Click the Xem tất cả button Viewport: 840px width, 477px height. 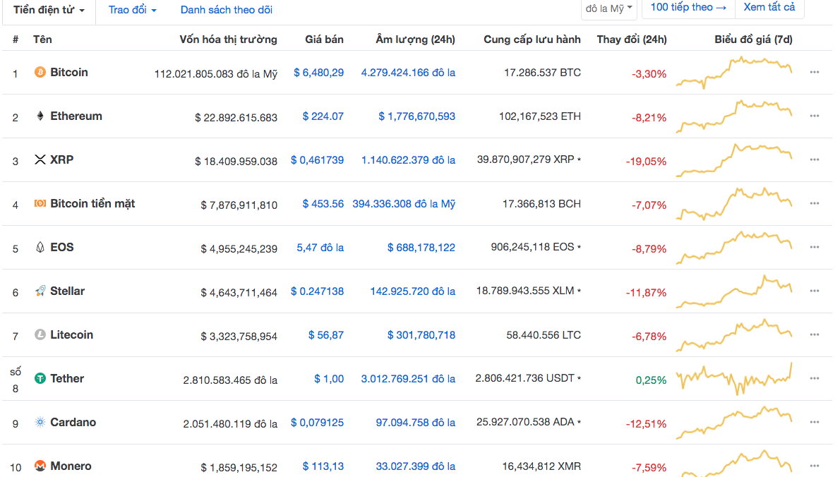point(769,8)
